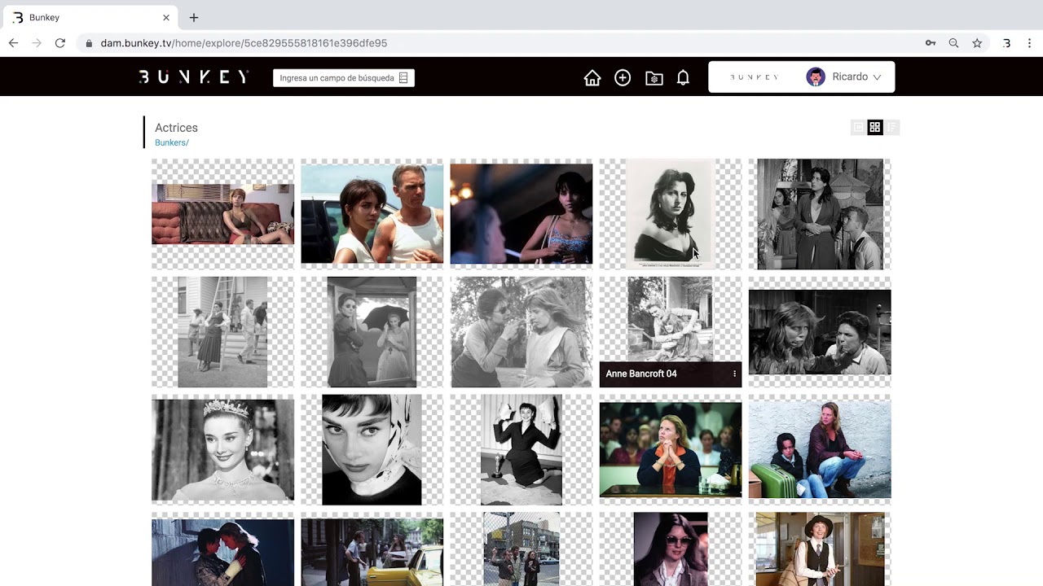The width and height of the screenshot is (1043, 586).
Task: Expand the Ricardo user dropdown
Action: (877, 77)
